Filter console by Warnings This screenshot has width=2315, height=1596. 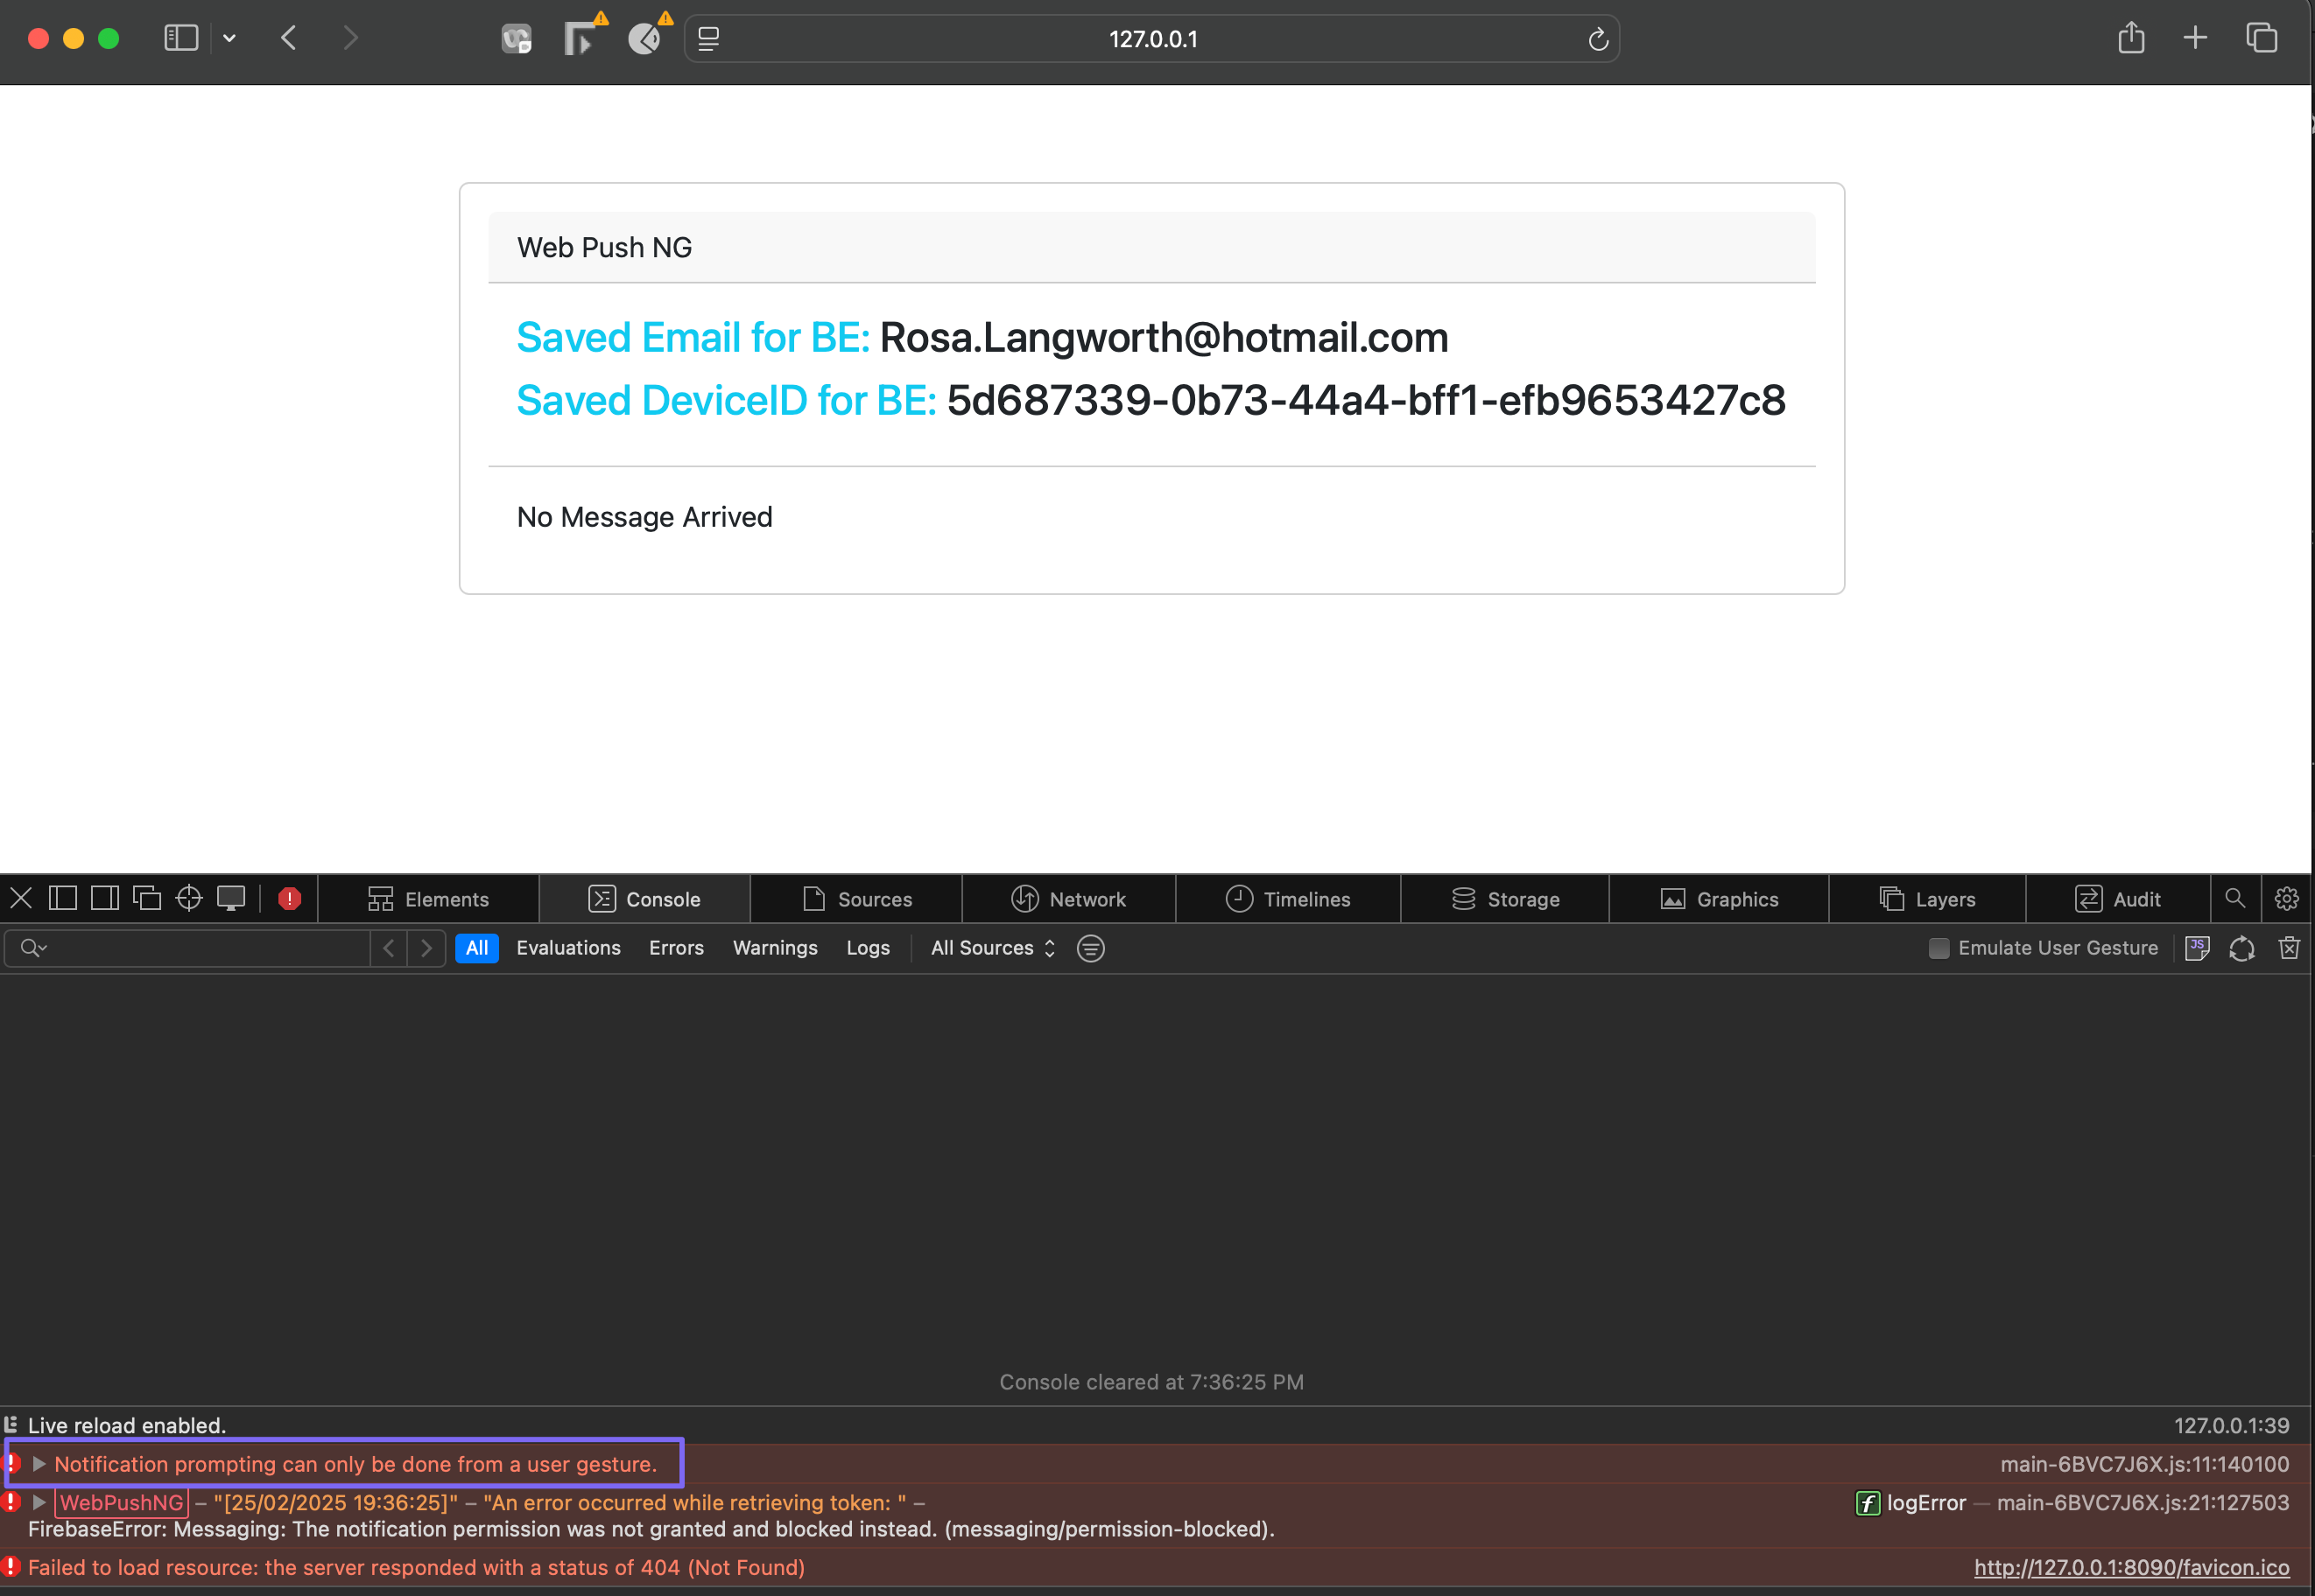click(776, 948)
